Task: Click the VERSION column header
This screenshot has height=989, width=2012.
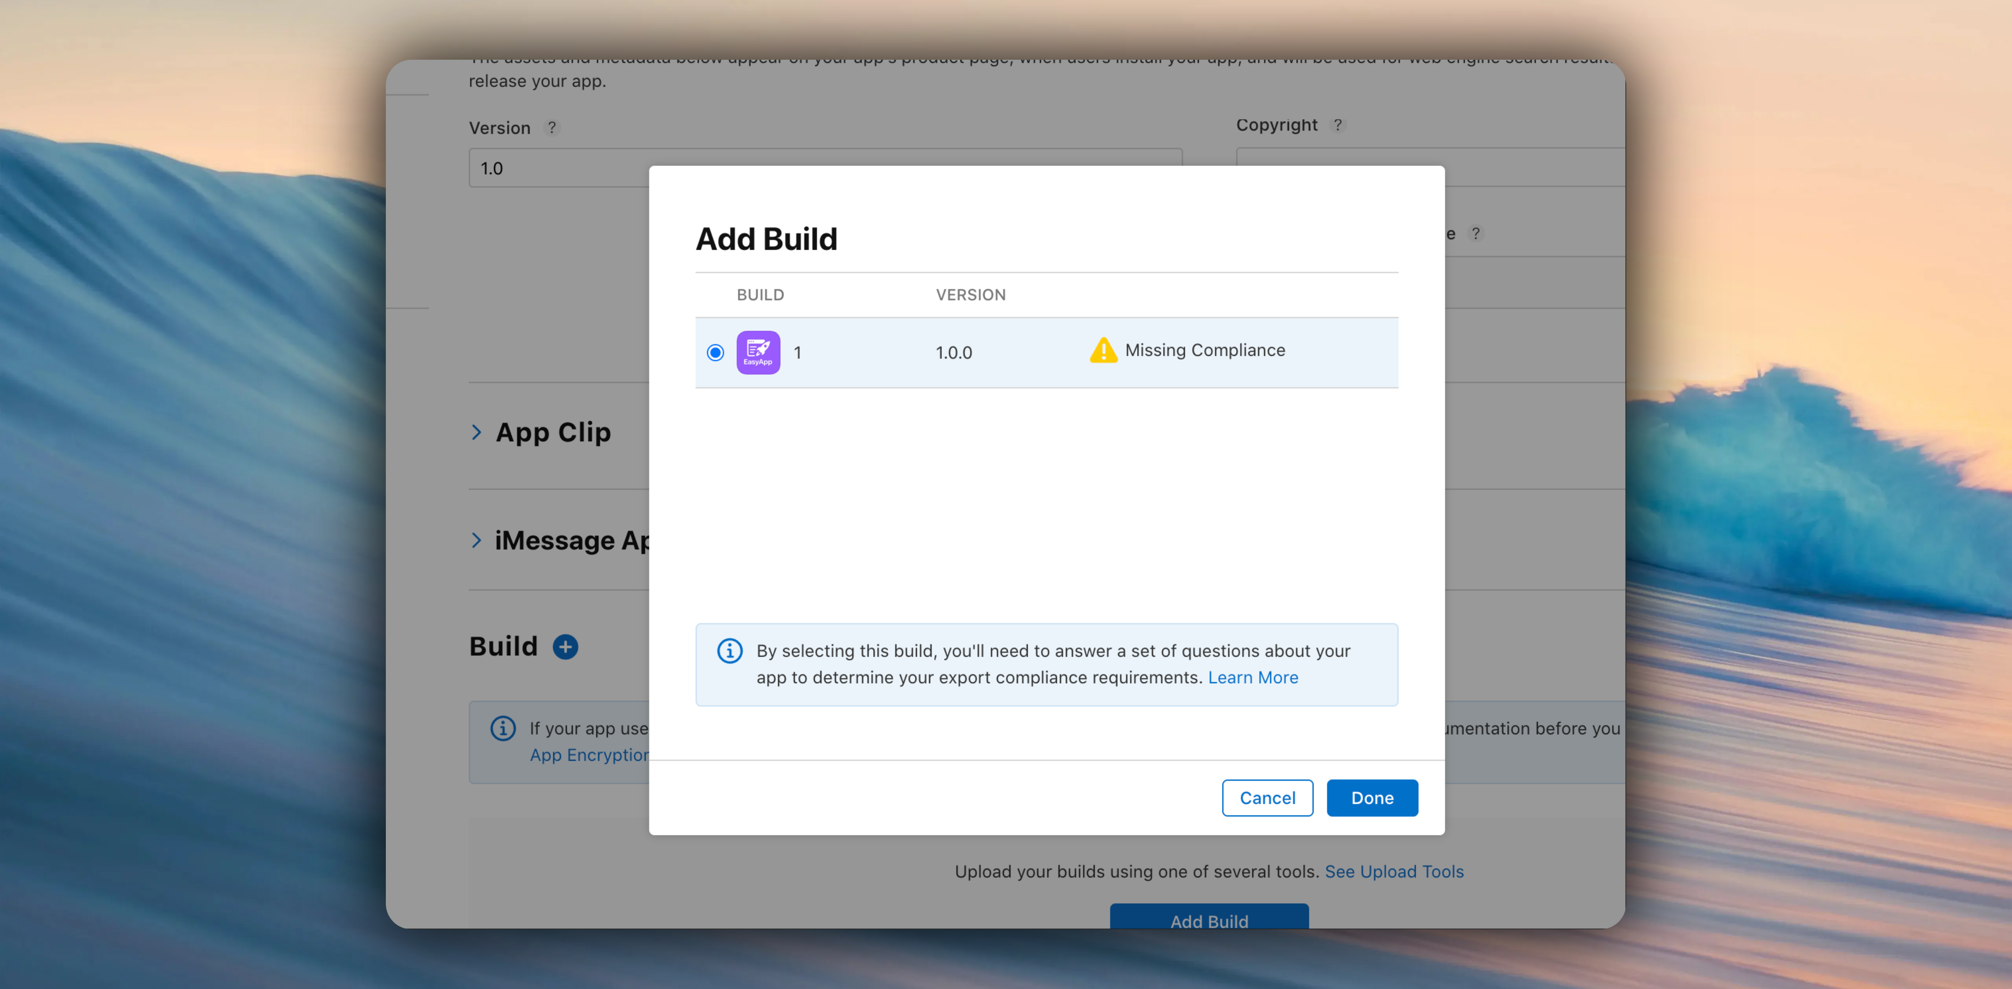Action: tap(970, 294)
